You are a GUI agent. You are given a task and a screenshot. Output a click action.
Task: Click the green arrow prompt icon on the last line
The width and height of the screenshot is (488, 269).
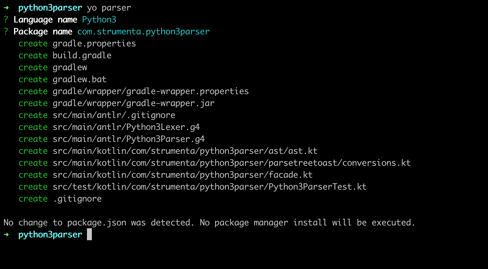click(6, 235)
